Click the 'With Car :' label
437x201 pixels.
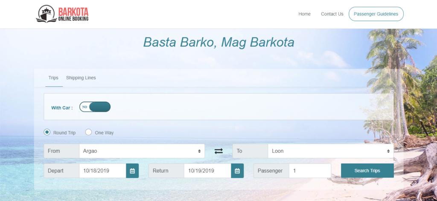pos(62,108)
